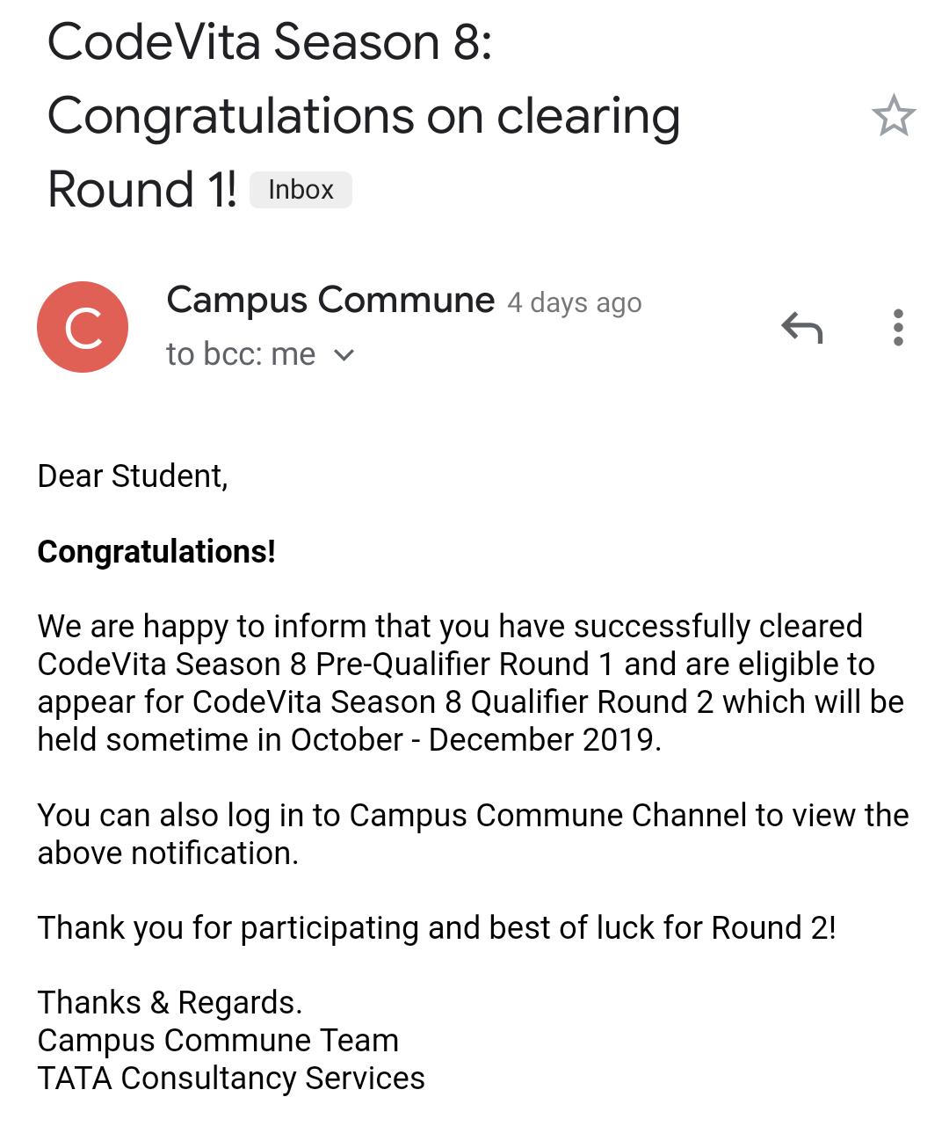Click the 'Thanks & Regards.' sign-off
Image resolution: width=949 pixels, height=1126 pixels.
[x=170, y=1002]
